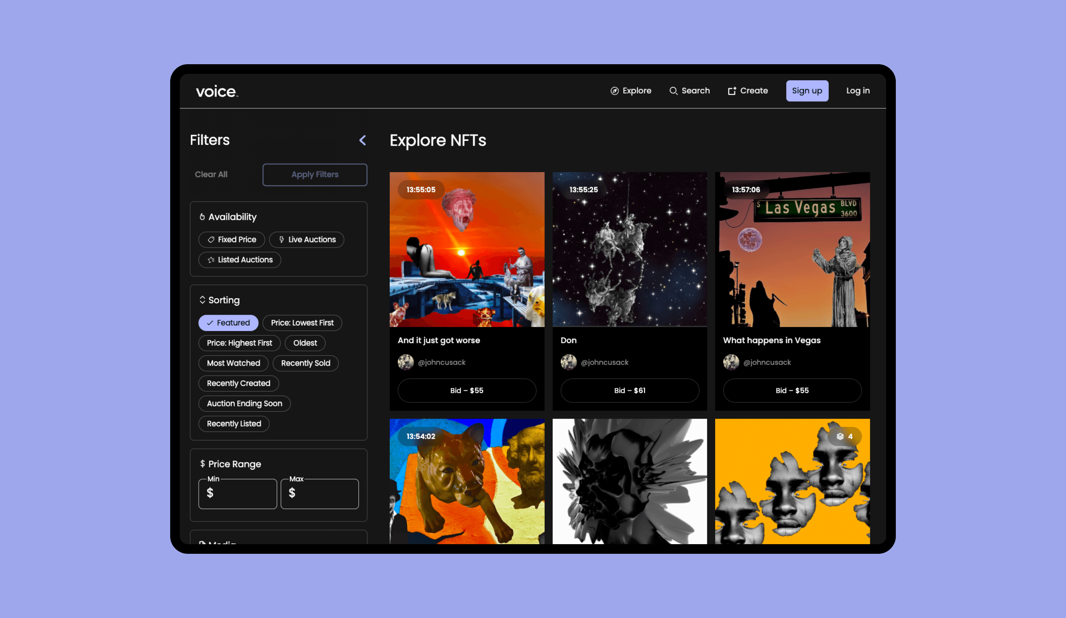1066x618 pixels.
Task: Click the Explore NFTs heading
Action: 437,140
